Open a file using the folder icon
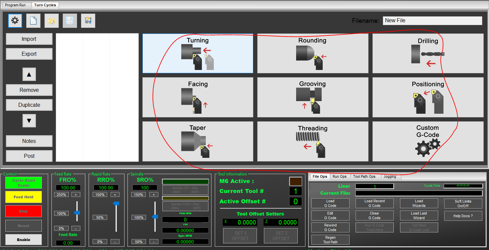The image size is (489, 250). tap(51, 21)
